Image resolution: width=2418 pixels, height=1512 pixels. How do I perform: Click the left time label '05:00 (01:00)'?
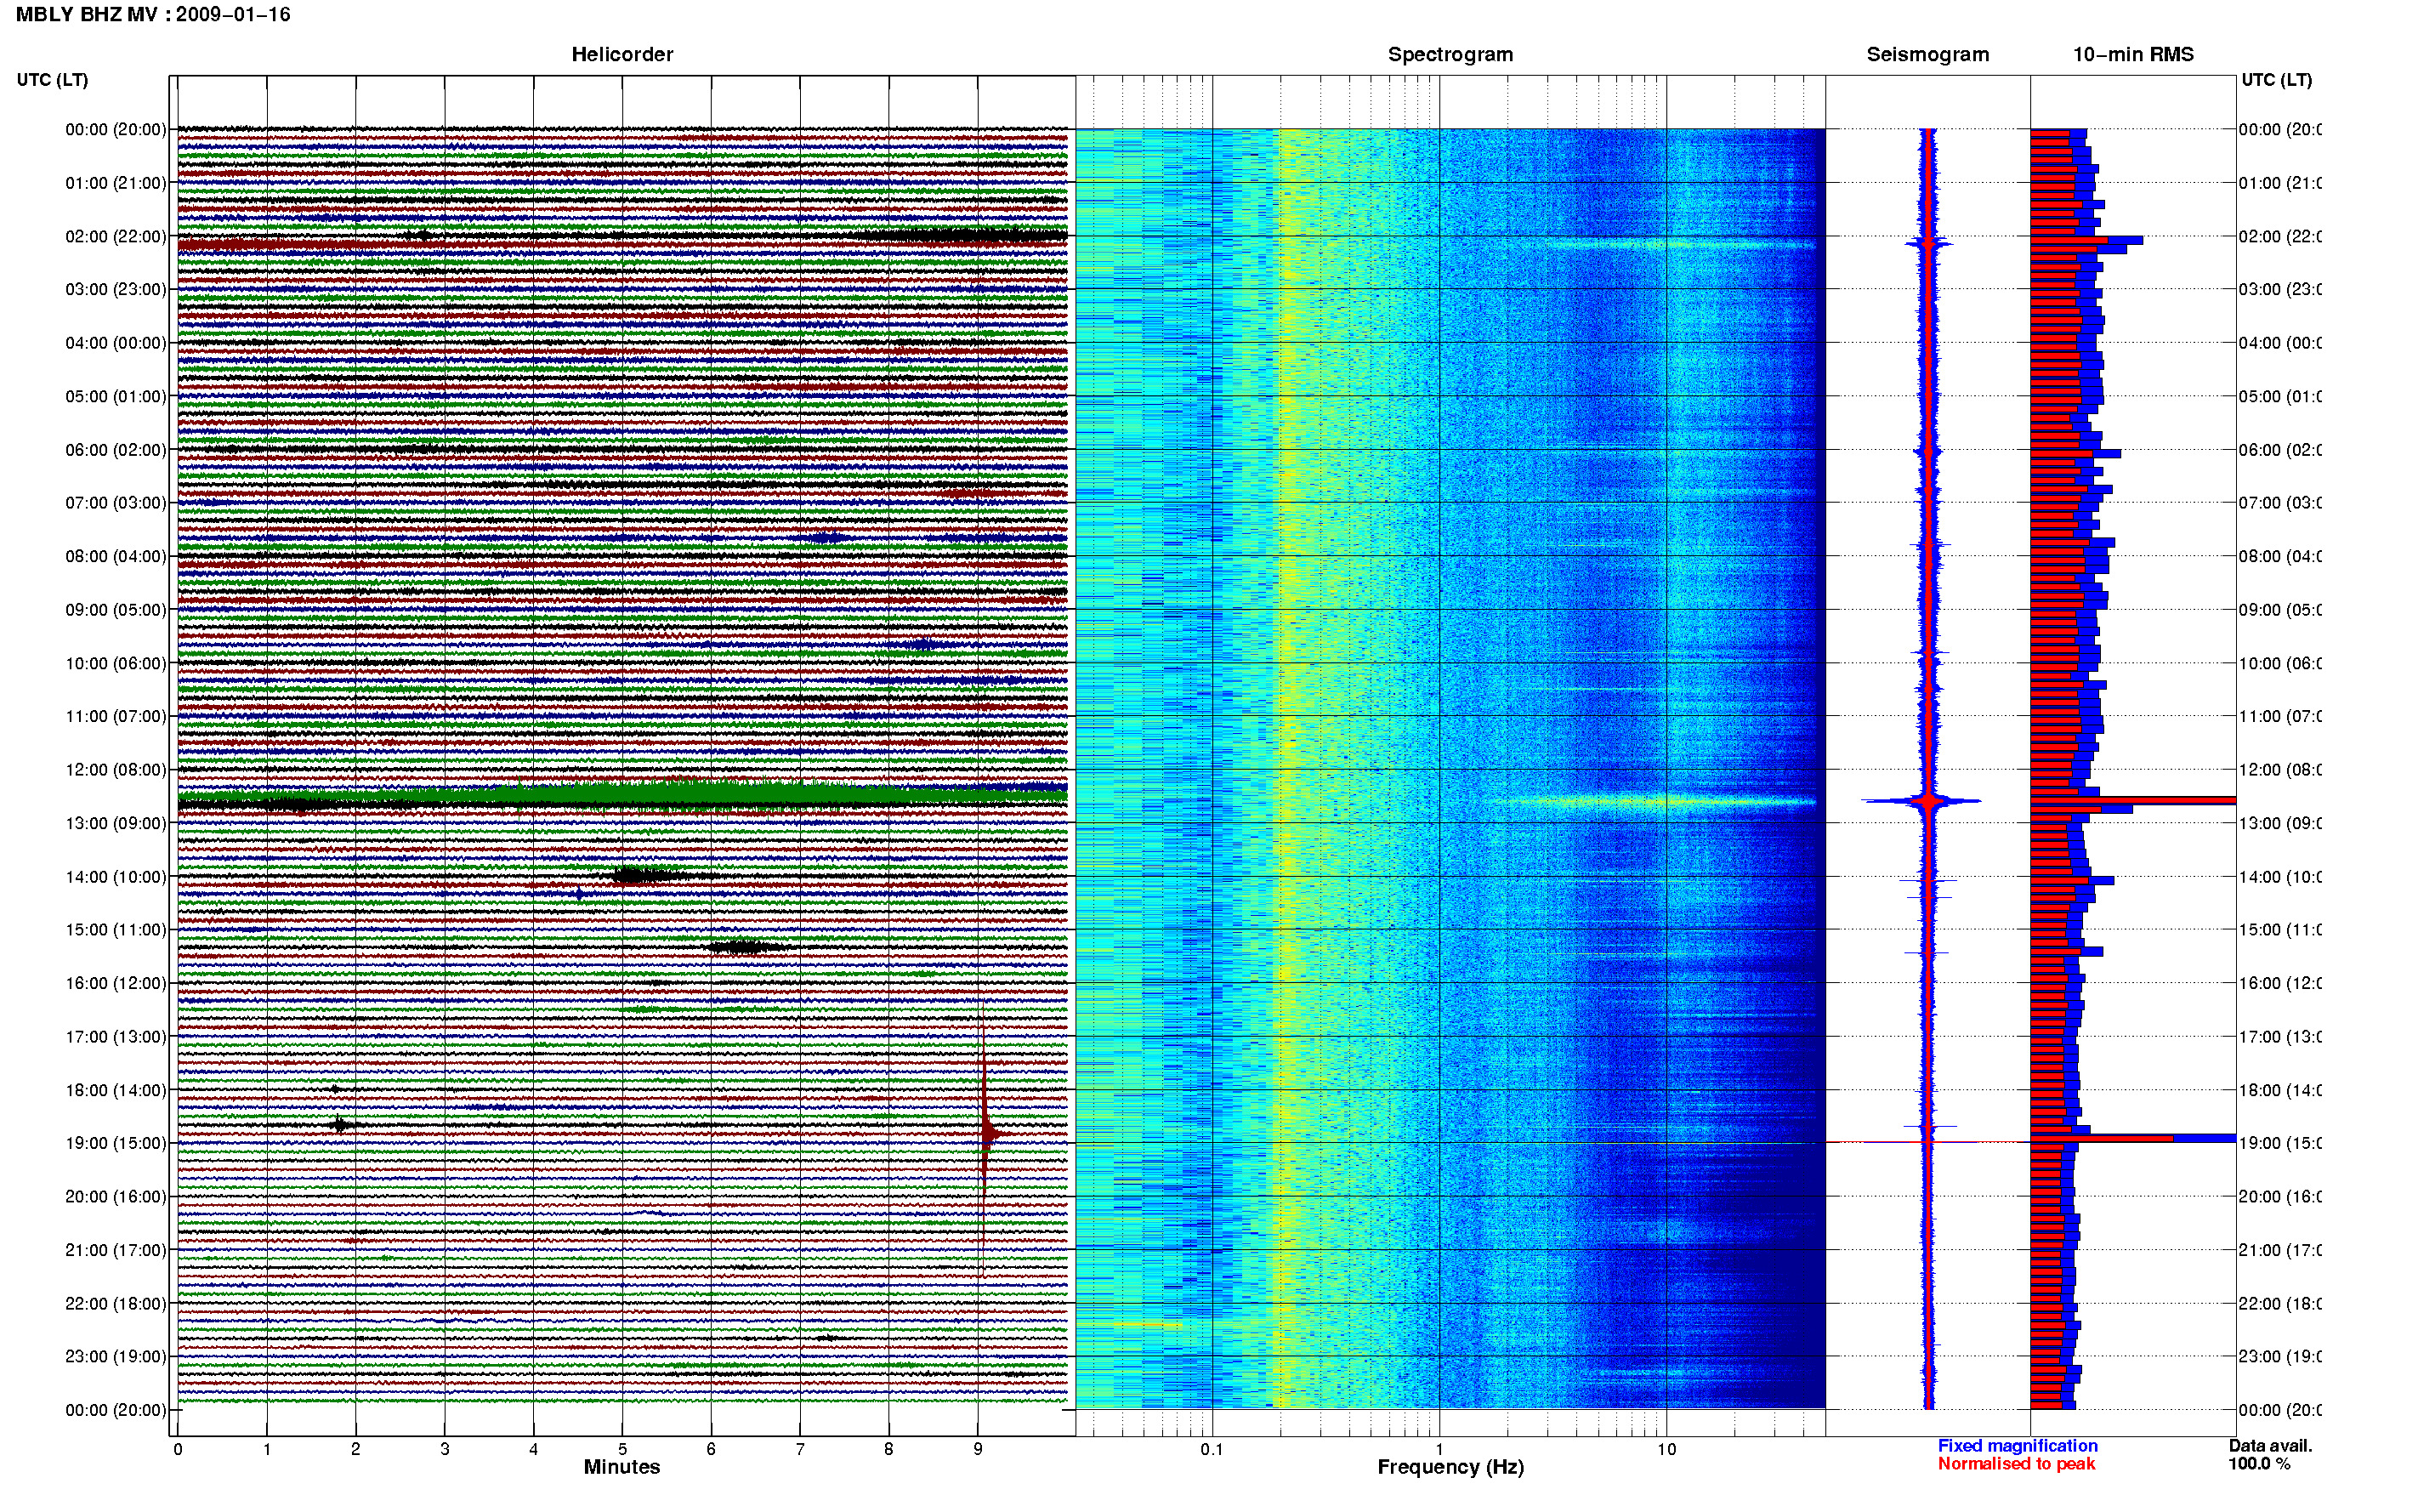point(116,396)
